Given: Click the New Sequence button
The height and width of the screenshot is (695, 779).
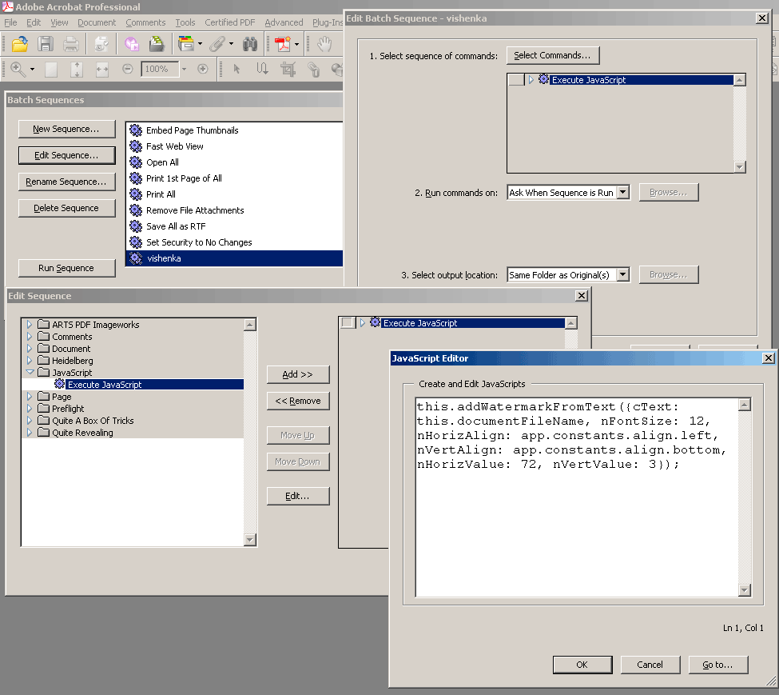Looking at the screenshot, I should click(x=66, y=129).
